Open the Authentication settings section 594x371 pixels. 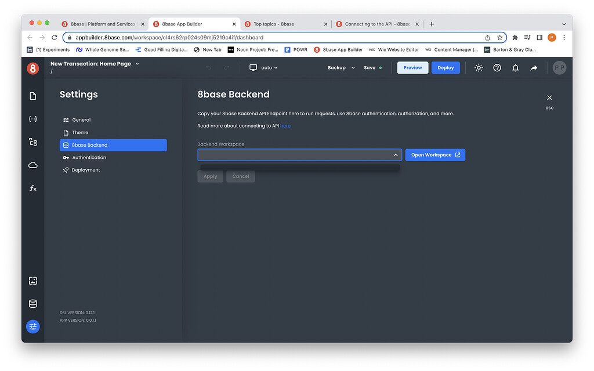(x=88, y=157)
